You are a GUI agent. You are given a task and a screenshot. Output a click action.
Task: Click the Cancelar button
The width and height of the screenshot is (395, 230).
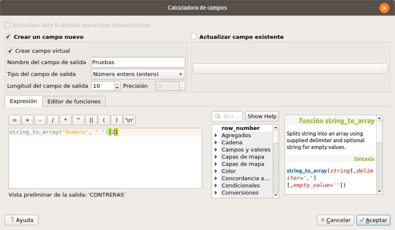[335, 220]
